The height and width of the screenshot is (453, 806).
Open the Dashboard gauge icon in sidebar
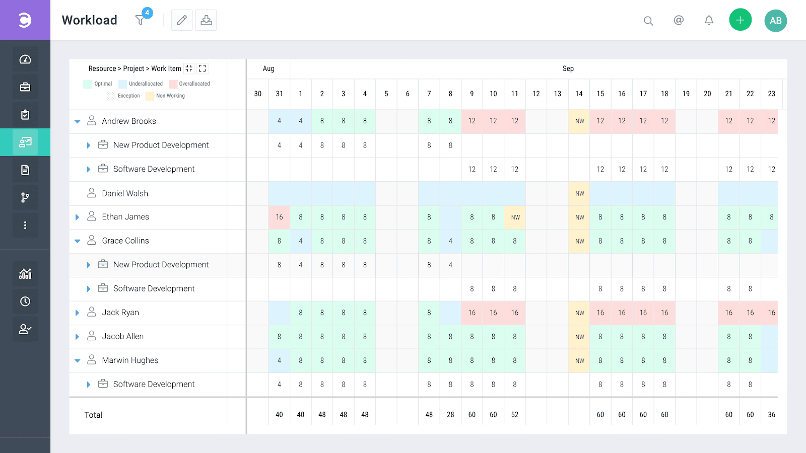click(25, 58)
